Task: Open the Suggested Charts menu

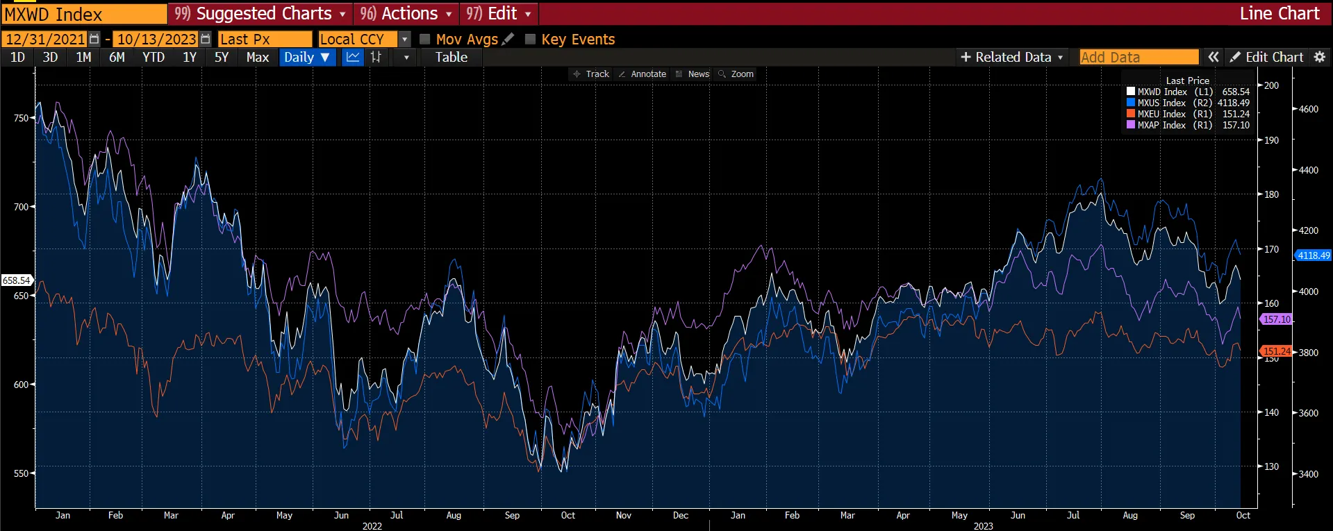Action: [260, 14]
